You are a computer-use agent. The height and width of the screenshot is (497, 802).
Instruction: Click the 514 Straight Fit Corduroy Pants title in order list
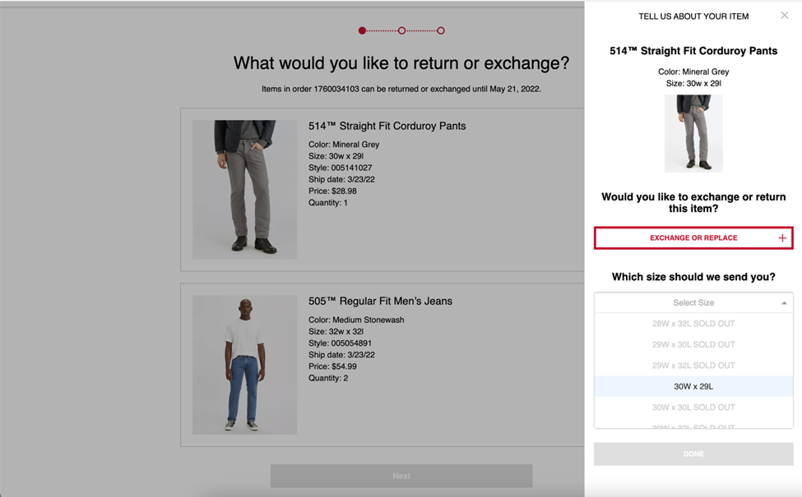pos(387,127)
